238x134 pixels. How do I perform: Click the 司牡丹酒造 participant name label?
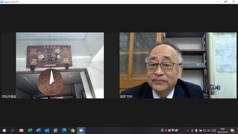tap(9, 96)
